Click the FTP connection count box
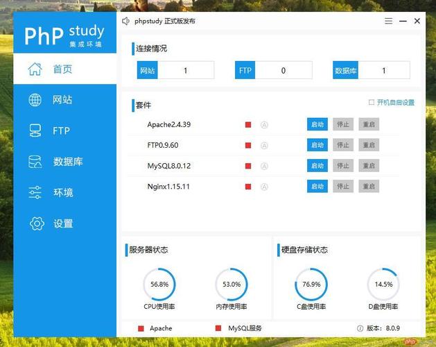436x347 pixels. pyautogui.click(x=274, y=70)
